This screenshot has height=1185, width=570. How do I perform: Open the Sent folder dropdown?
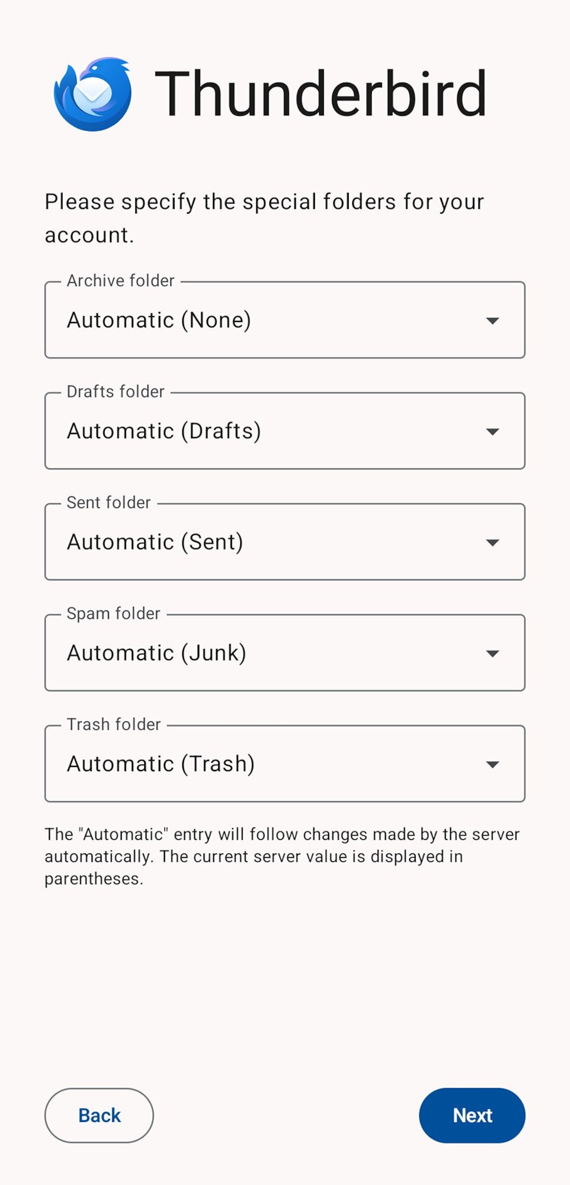pyautogui.click(x=285, y=543)
